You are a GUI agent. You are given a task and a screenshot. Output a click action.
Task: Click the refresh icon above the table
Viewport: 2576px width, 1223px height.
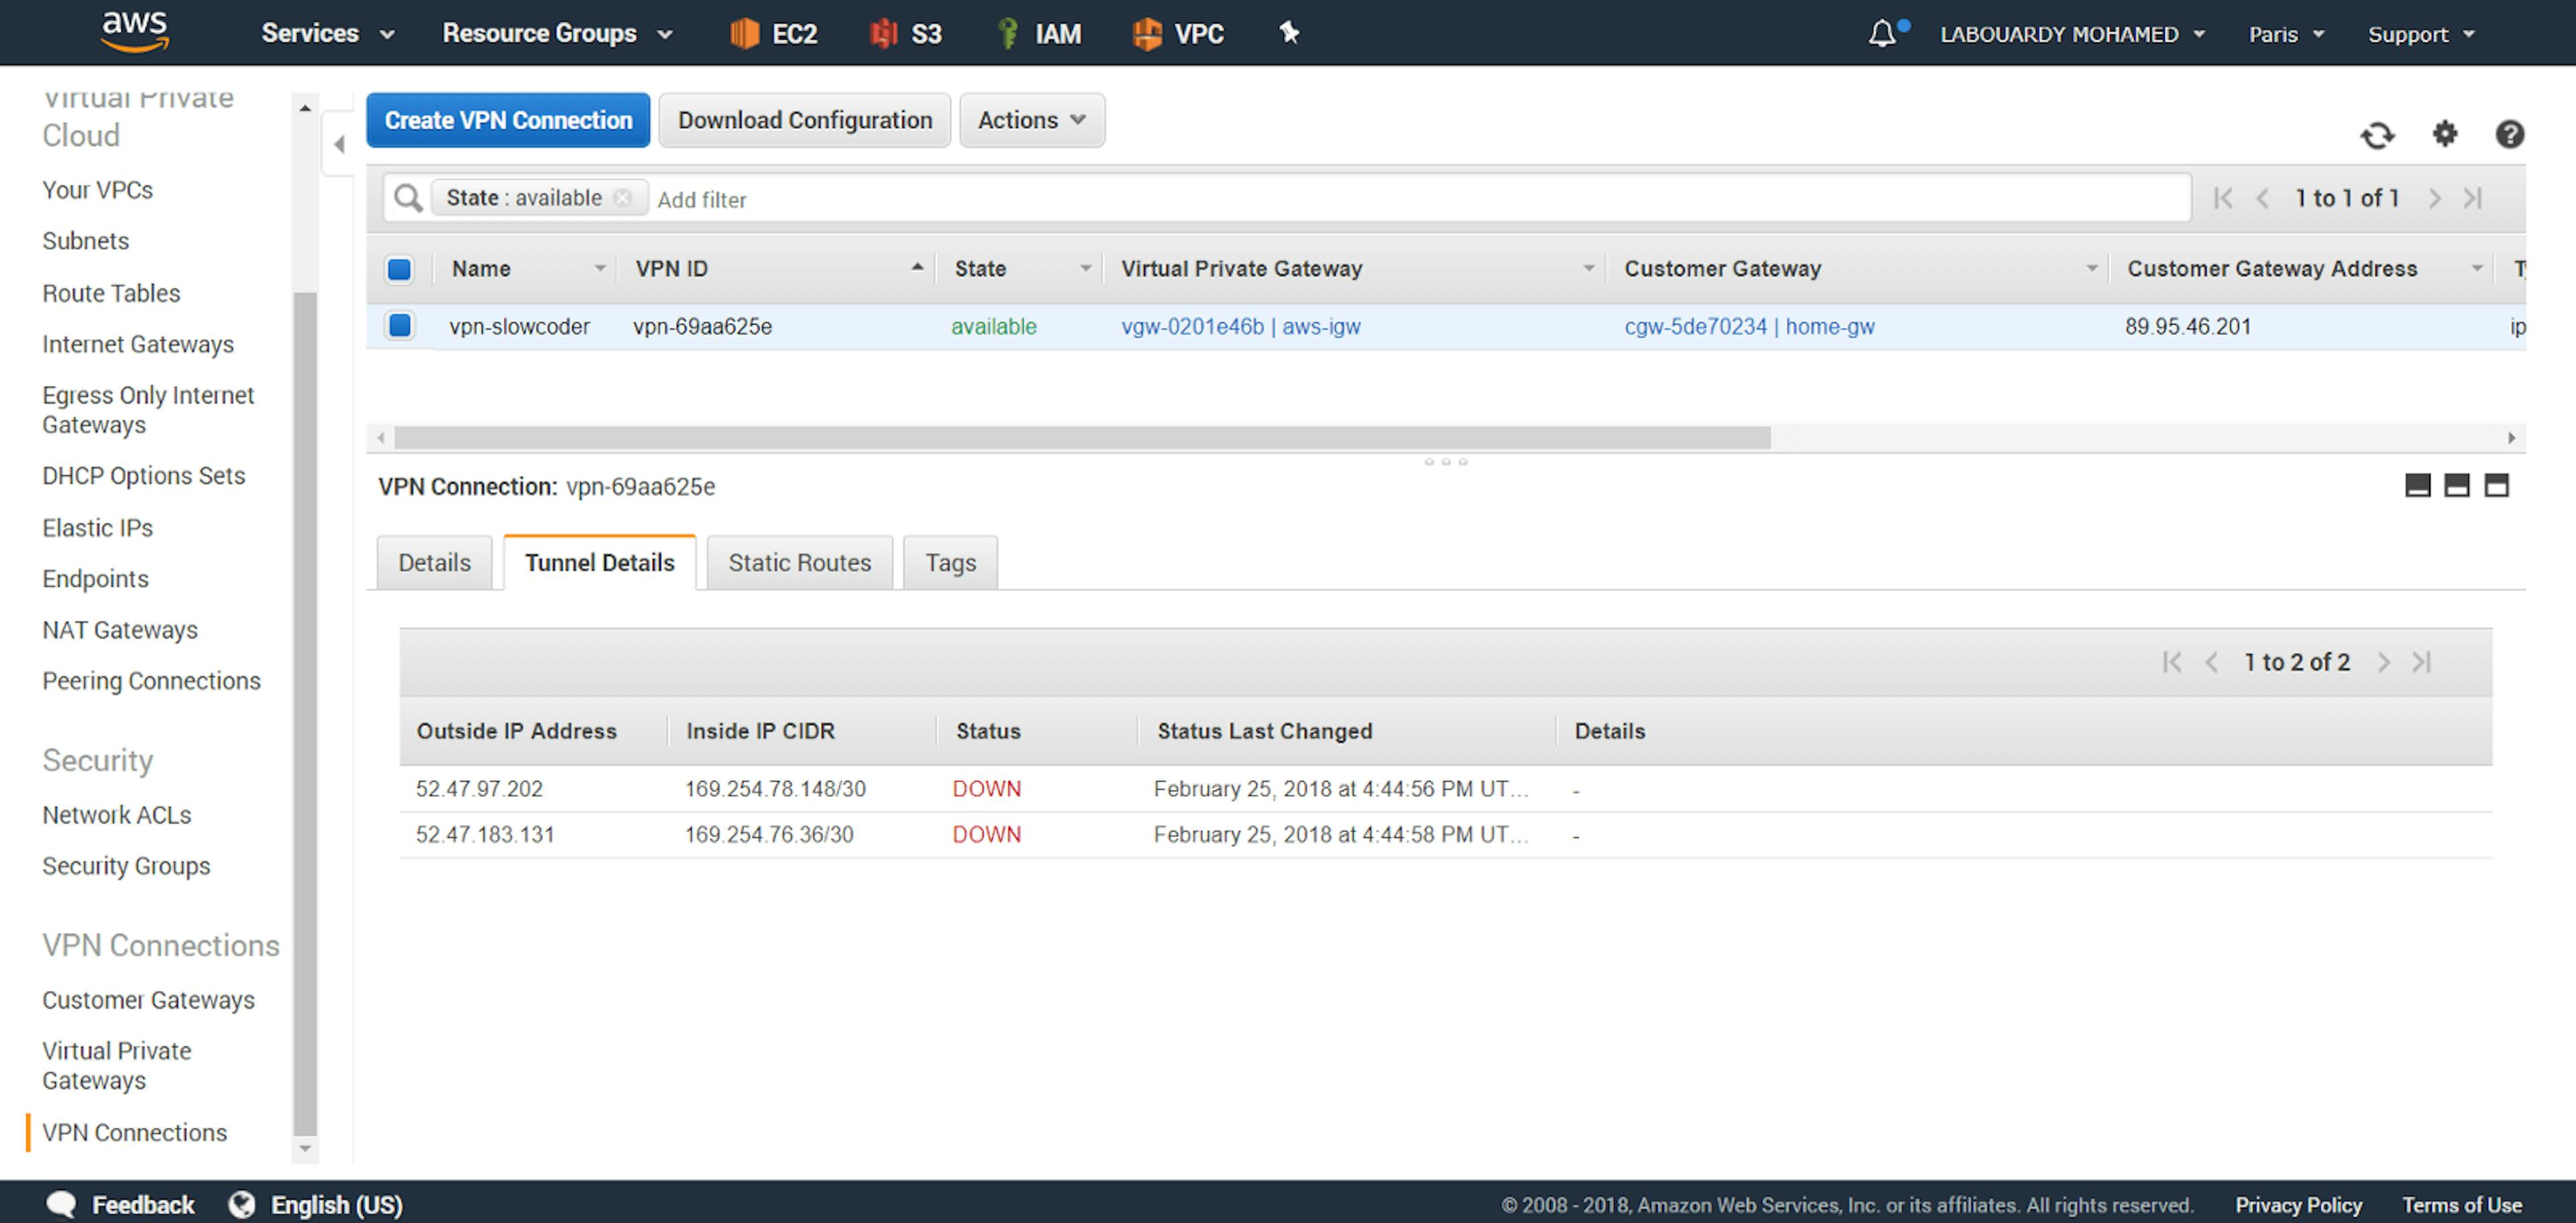coord(2377,135)
